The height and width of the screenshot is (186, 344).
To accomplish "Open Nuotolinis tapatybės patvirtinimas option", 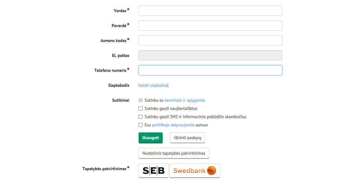I will pos(174,153).
